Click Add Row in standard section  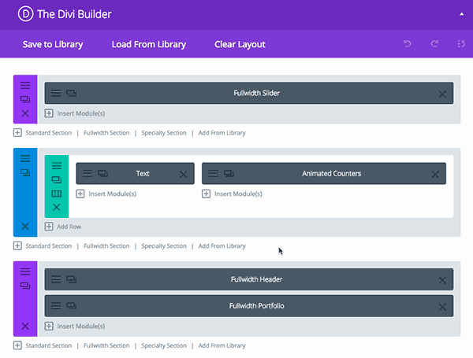click(x=63, y=227)
